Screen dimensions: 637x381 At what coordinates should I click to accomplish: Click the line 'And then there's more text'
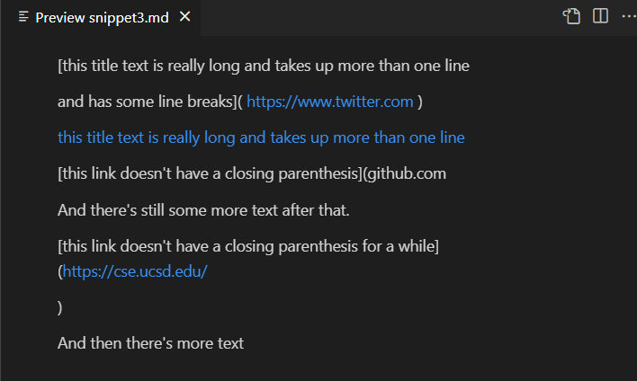[x=151, y=343]
